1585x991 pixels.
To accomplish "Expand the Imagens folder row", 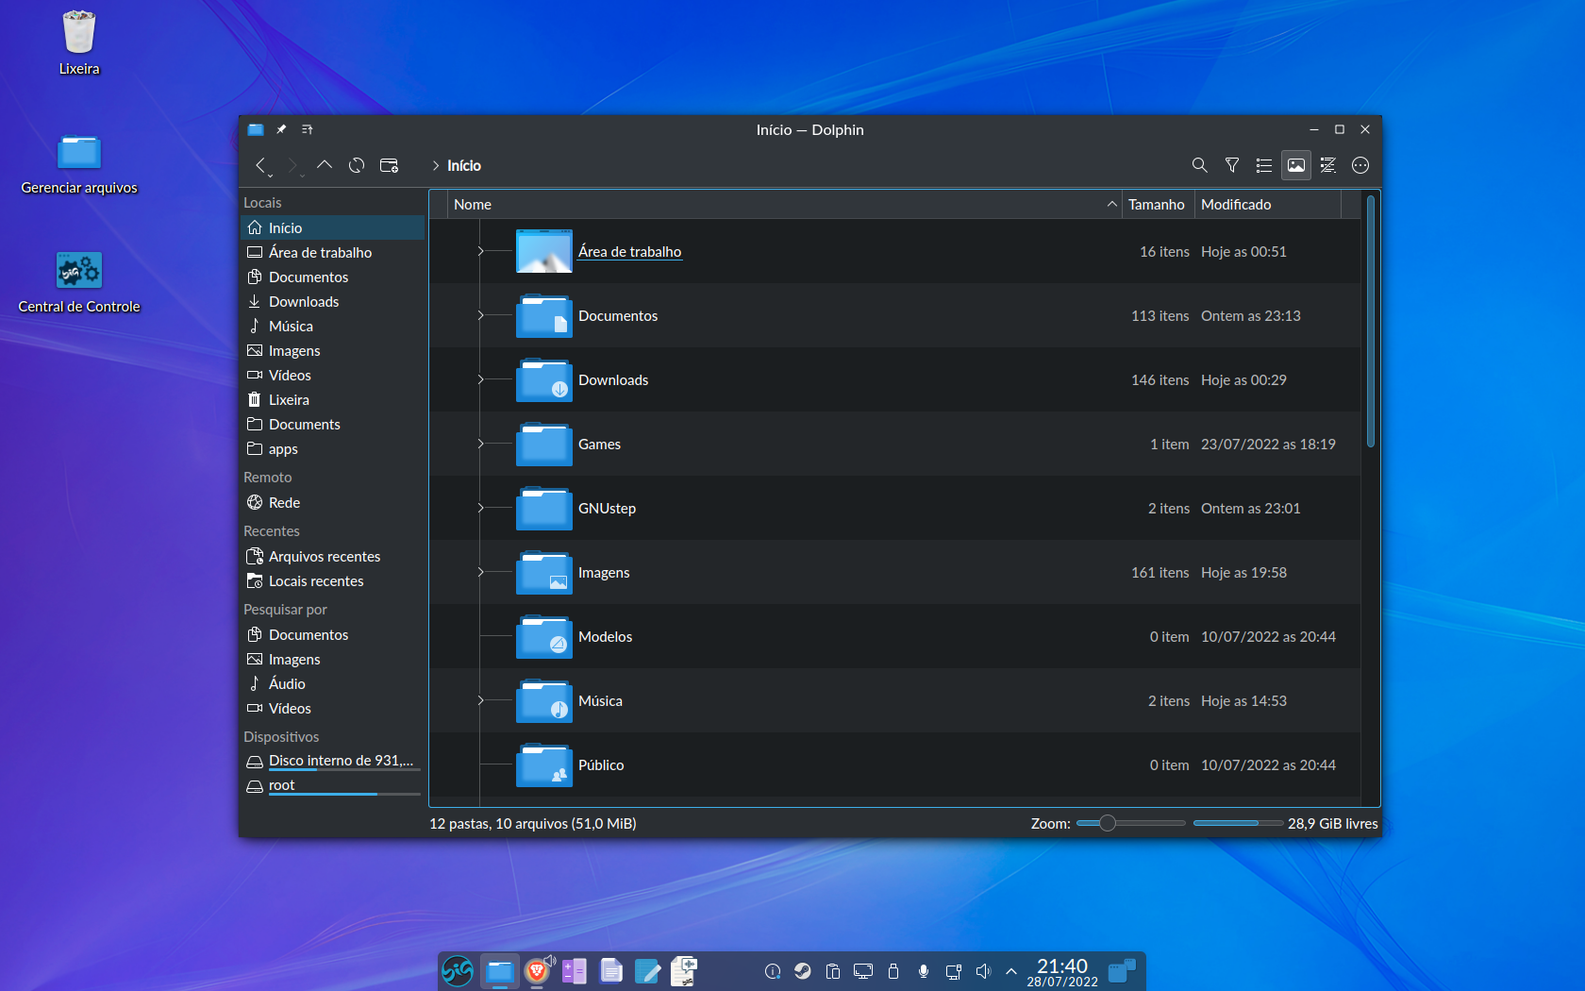I will [x=480, y=572].
